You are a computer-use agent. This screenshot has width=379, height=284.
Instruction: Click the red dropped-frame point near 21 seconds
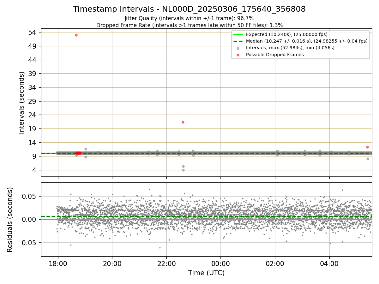(x=183, y=122)
